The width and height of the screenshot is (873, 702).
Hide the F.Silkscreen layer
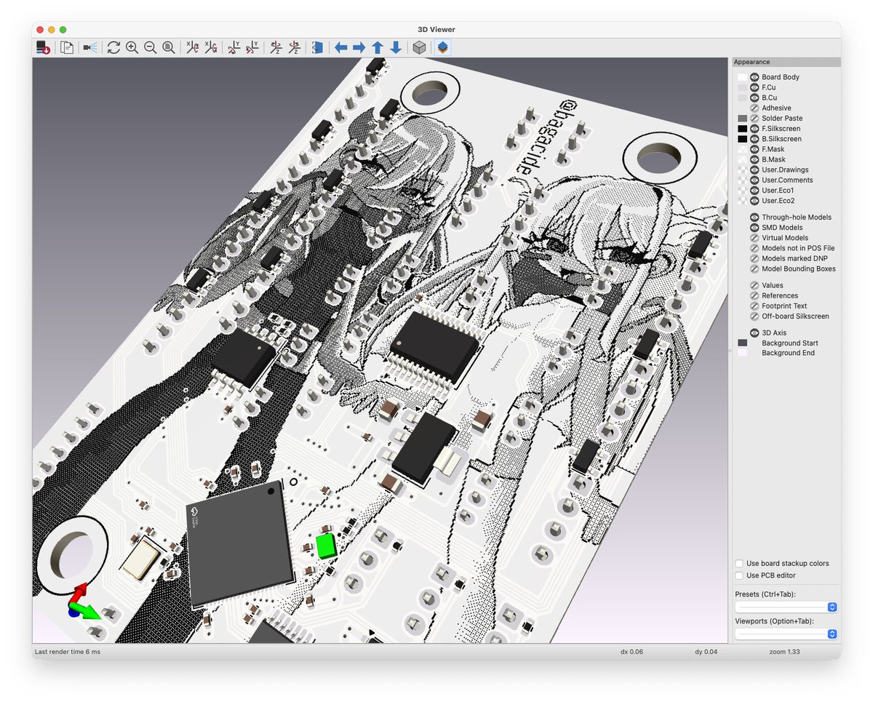click(x=754, y=129)
